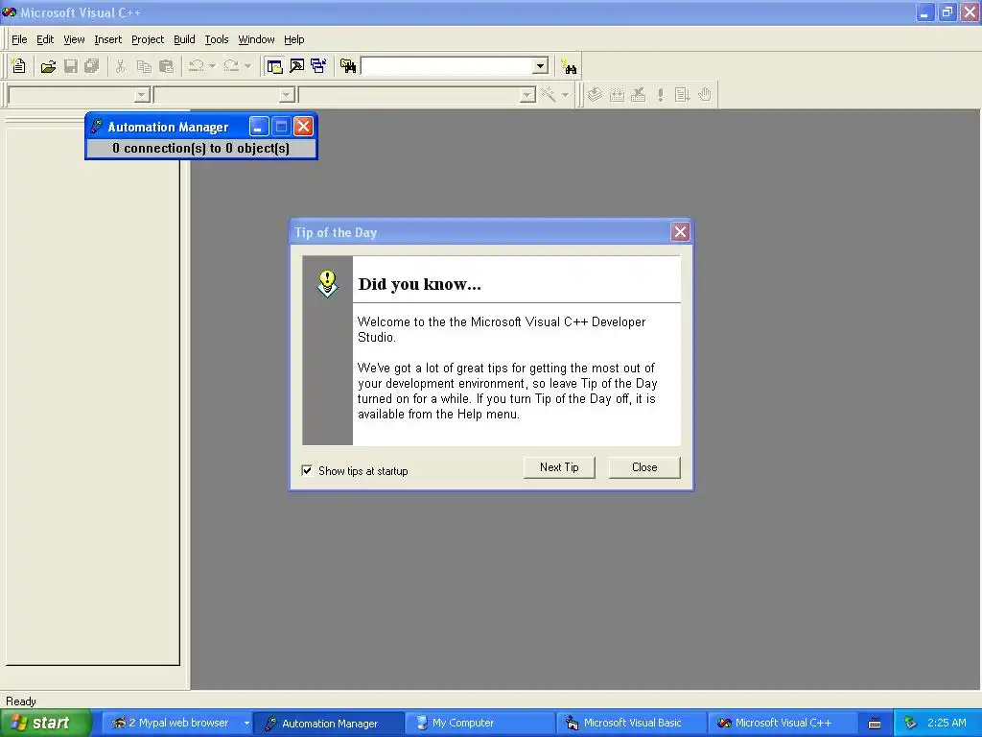
Task: Expand Mypal web browser taskbar group arrow
Action: 246,724
